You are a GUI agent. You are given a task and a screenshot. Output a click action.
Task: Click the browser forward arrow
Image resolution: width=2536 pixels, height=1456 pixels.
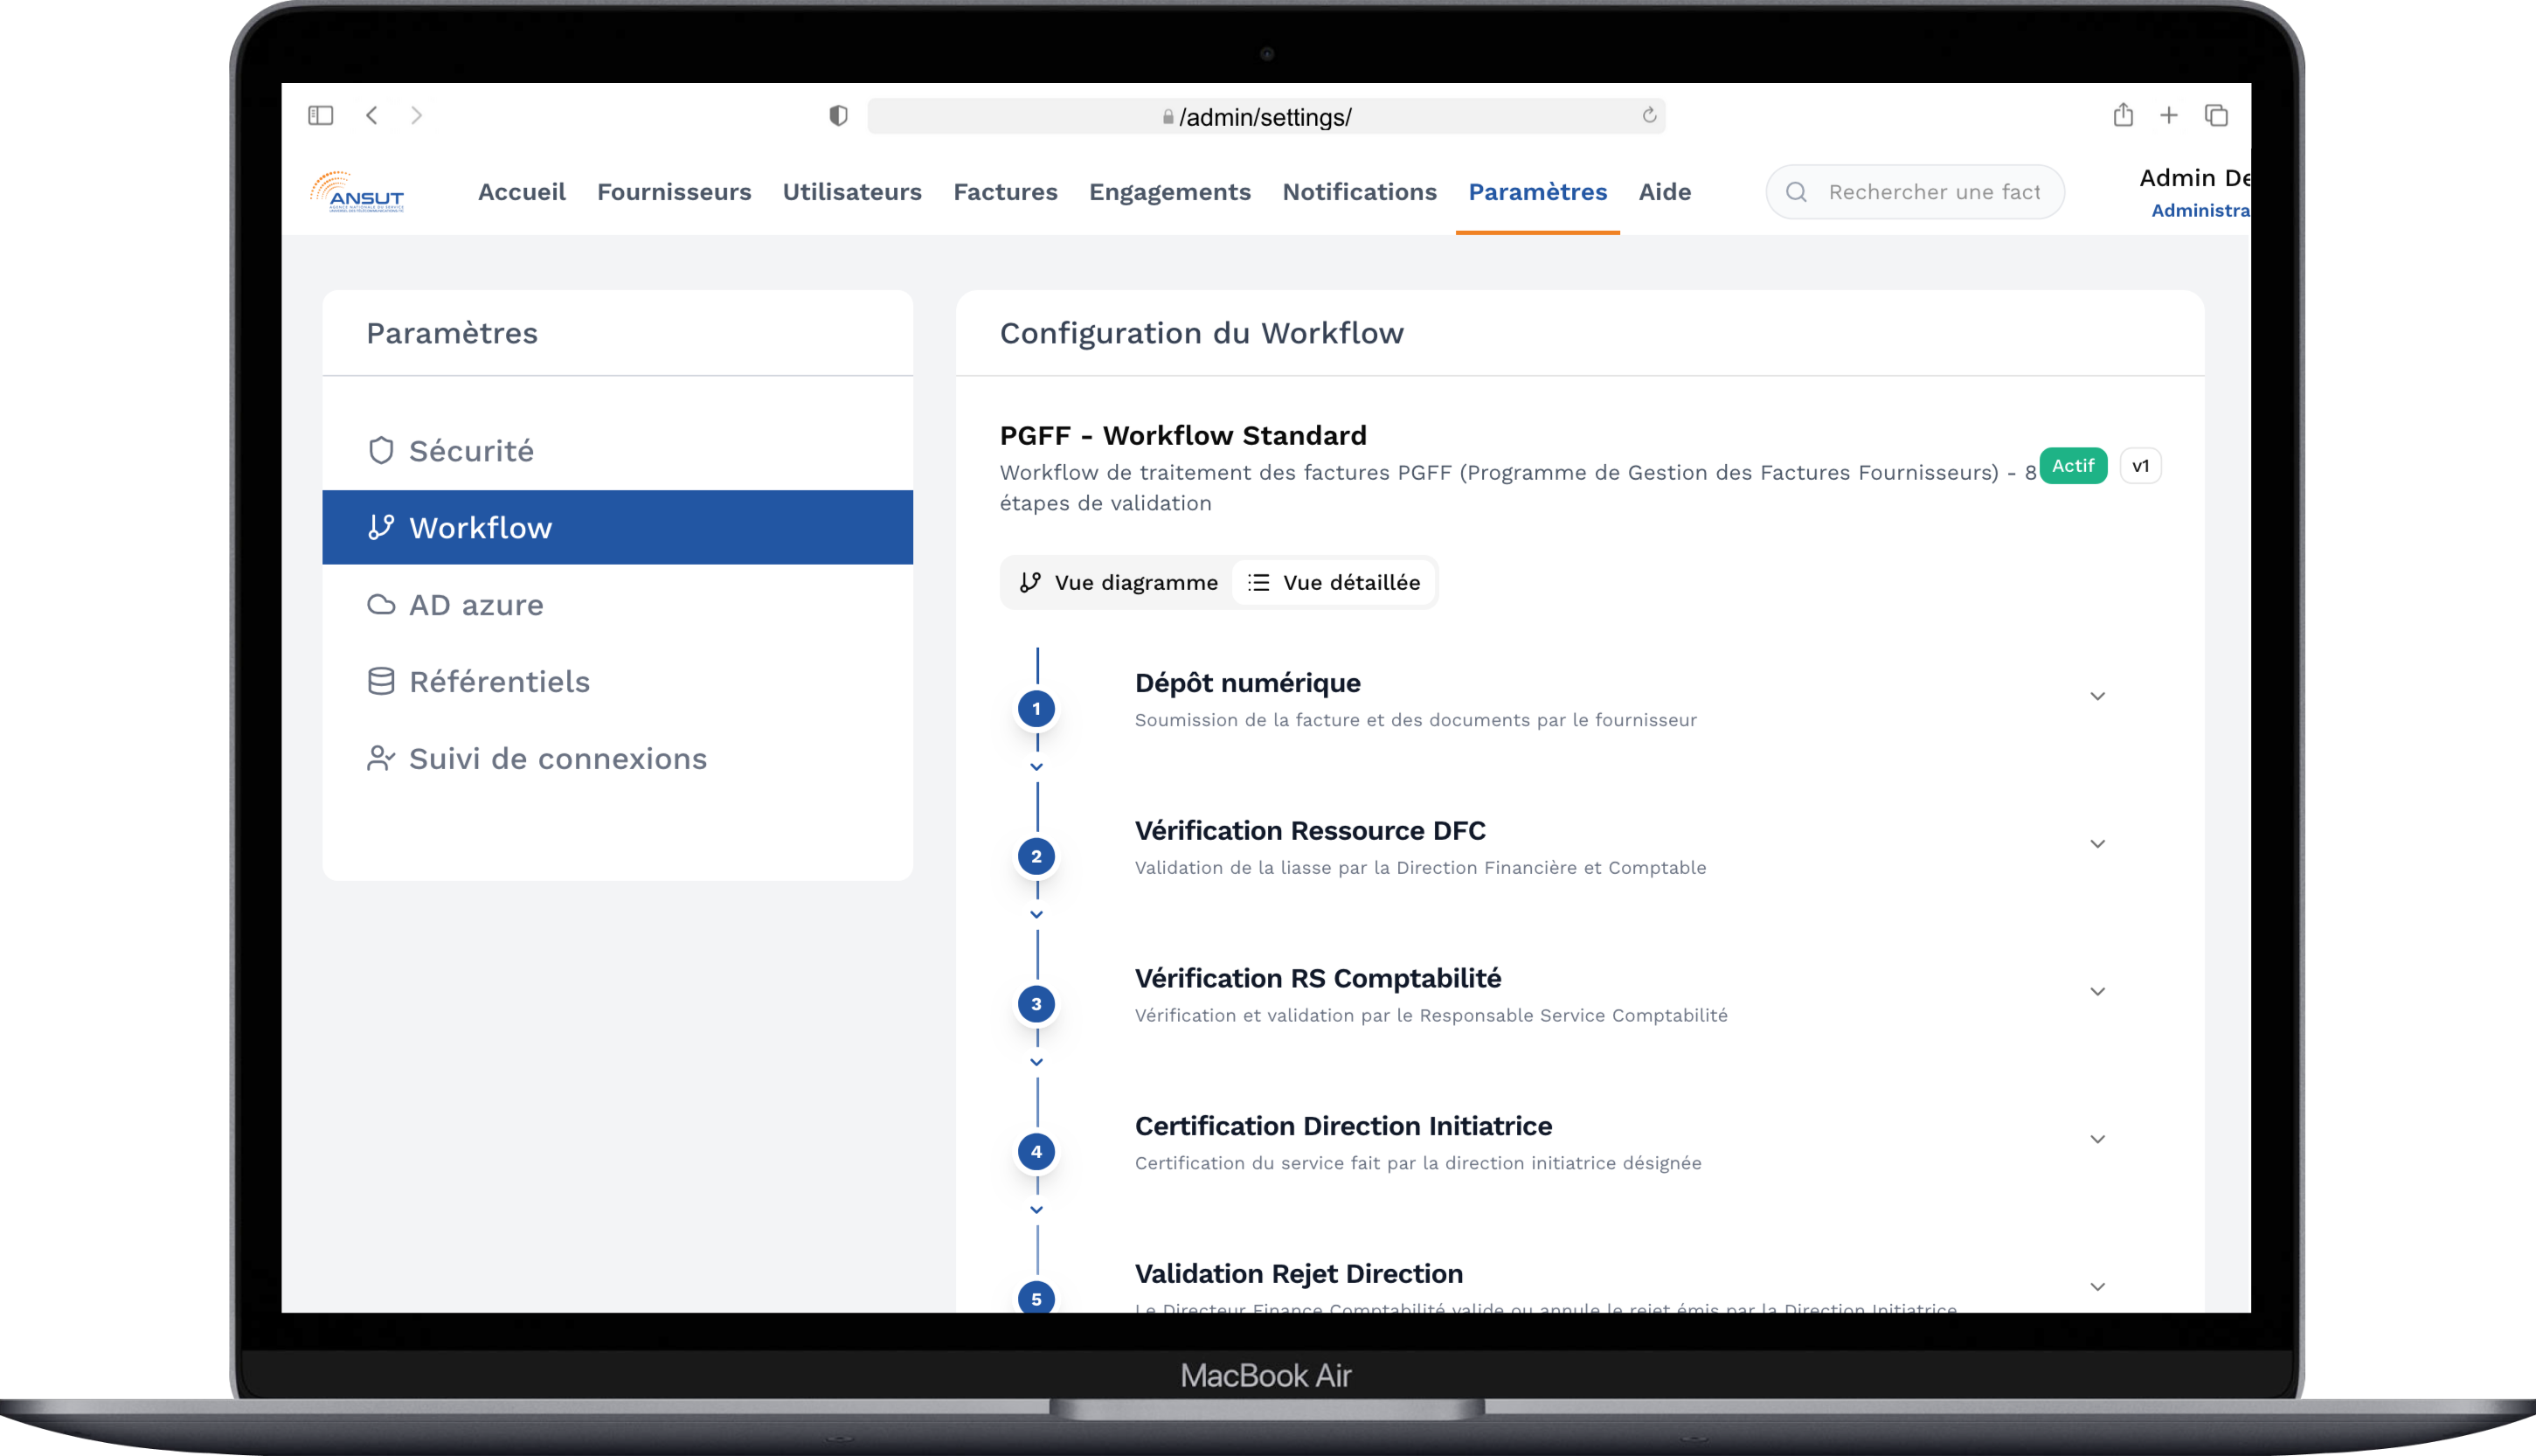(x=417, y=116)
